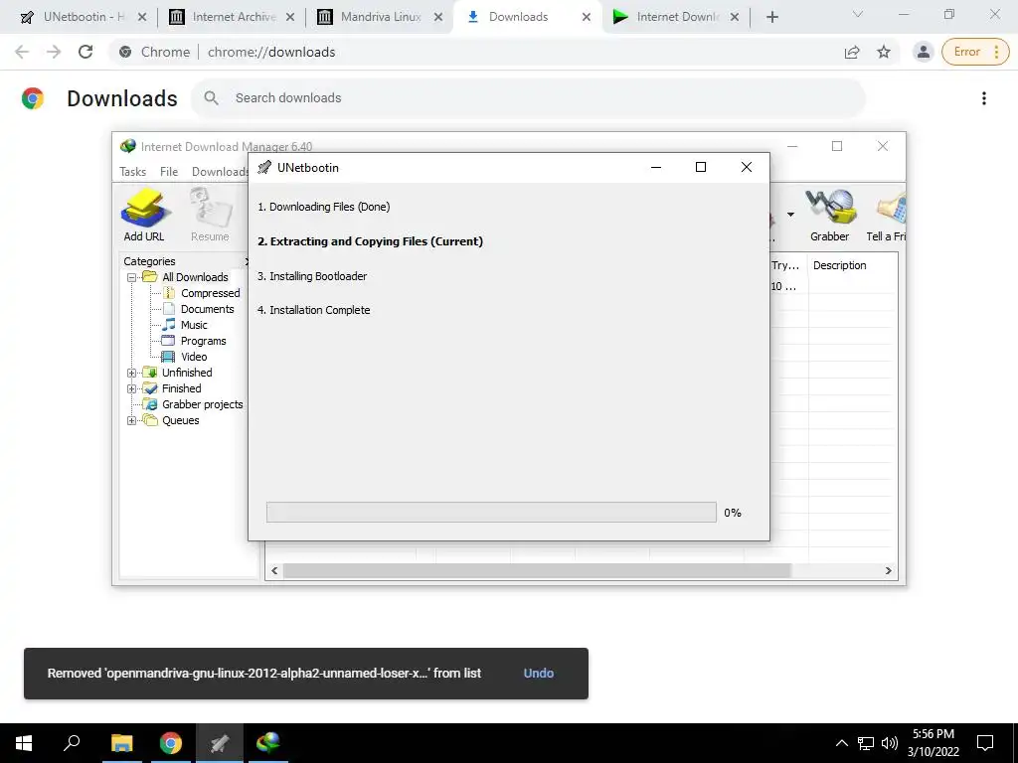Screen dimensions: 1018x763
Task: Close the Downloads browser tab
Action: pyautogui.click(x=587, y=17)
